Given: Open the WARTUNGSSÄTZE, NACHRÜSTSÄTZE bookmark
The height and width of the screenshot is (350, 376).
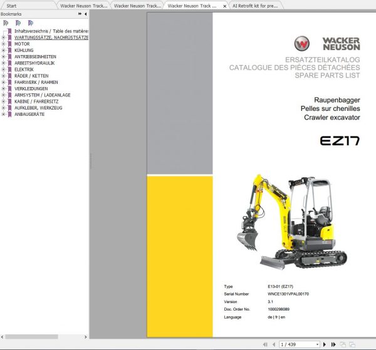Looking at the screenshot, I should (x=51, y=38).
